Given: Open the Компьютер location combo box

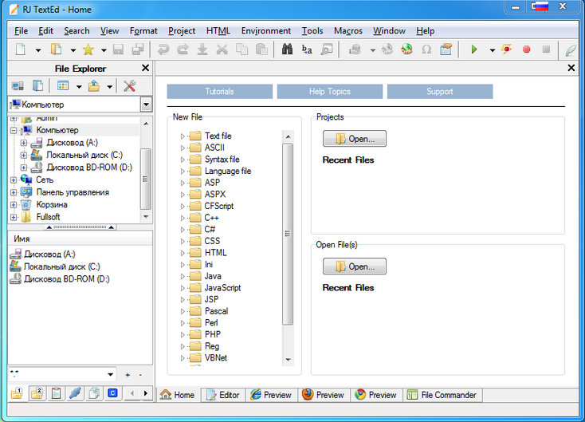Looking at the screenshot, I should [147, 105].
